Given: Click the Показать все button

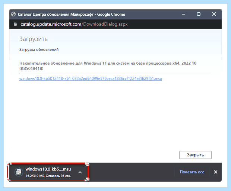Looking at the screenshot, I should [192, 172].
